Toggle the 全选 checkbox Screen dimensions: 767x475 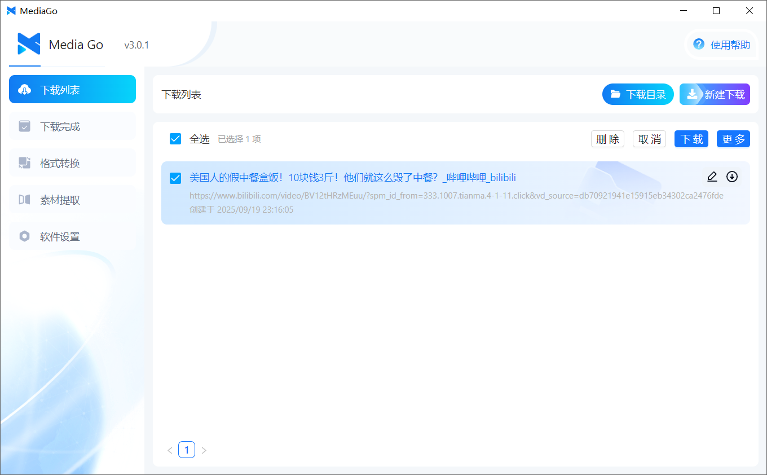click(175, 139)
